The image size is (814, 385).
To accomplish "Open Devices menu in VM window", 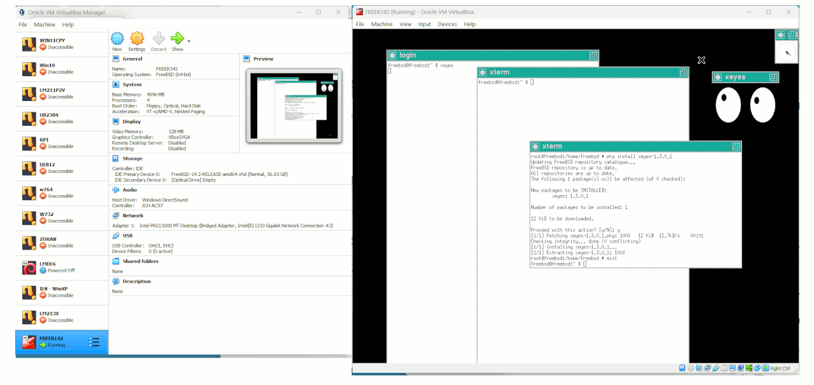I will click(447, 24).
